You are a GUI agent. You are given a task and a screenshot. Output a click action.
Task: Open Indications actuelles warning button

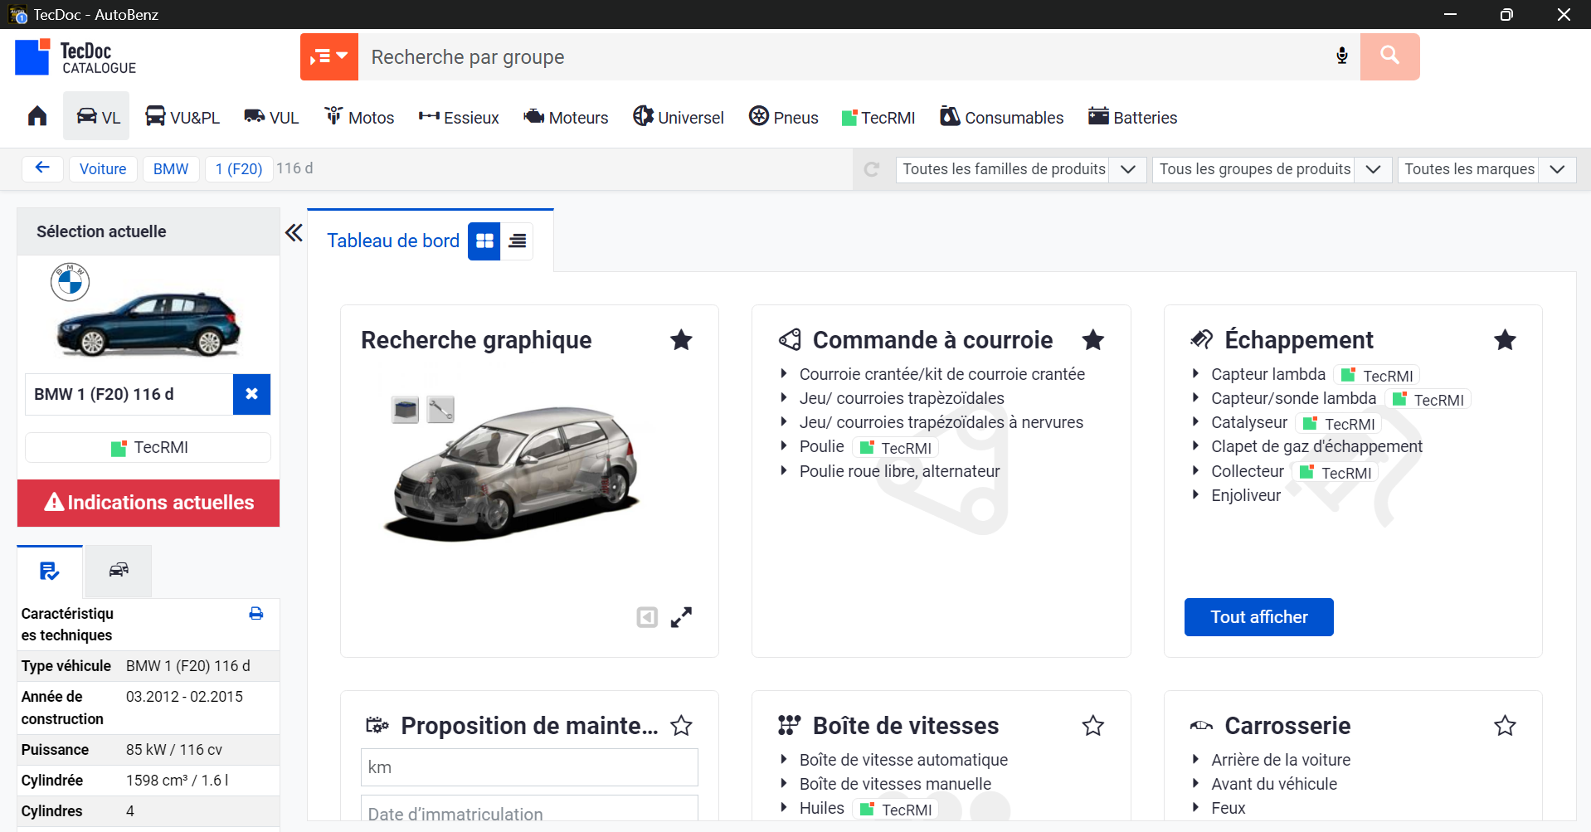[x=148, y=503]
